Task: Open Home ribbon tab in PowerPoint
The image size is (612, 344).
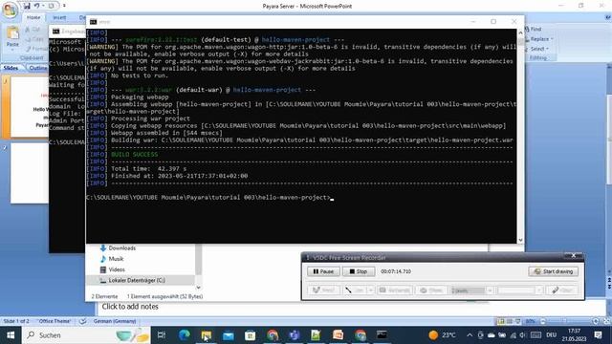Action: click(33, 17)
